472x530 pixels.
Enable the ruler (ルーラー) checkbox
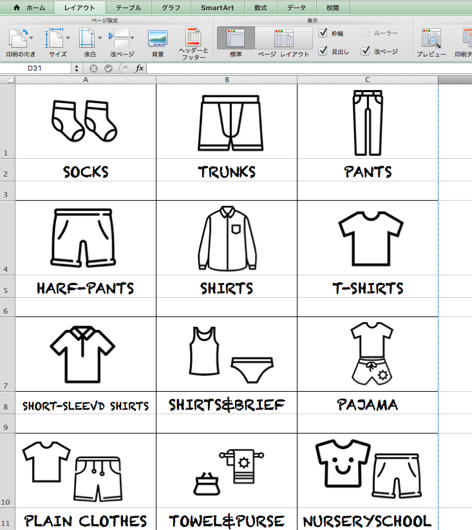click(x=365, y=33)
